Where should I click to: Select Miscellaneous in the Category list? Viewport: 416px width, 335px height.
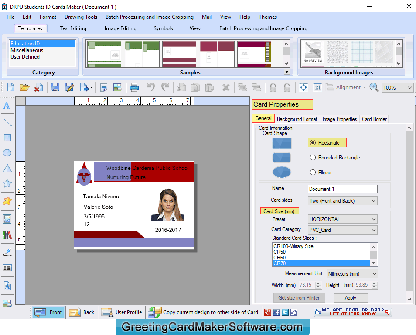click(x=27, y=50)
